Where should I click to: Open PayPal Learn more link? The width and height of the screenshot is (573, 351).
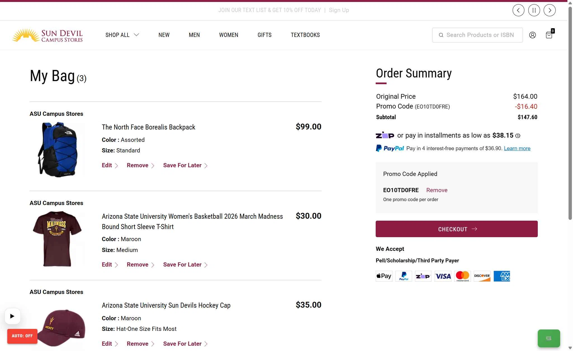(517, 149)
